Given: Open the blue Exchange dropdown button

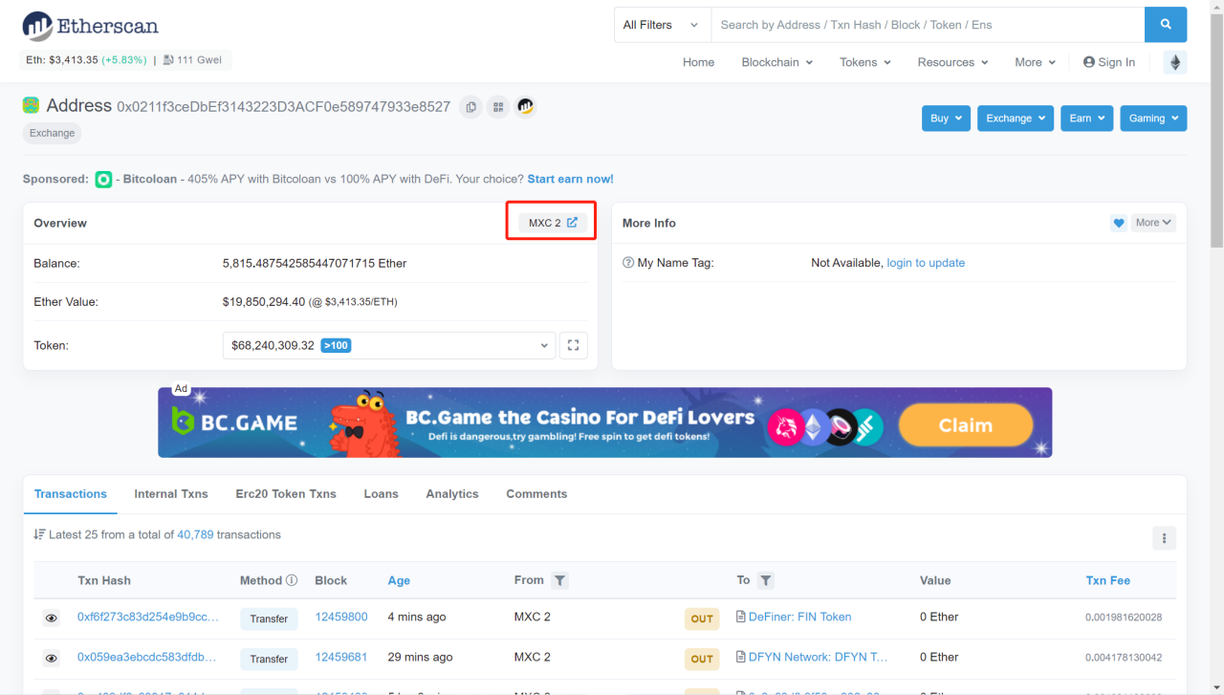Looking at the screenshot, I should (1016, 119).
